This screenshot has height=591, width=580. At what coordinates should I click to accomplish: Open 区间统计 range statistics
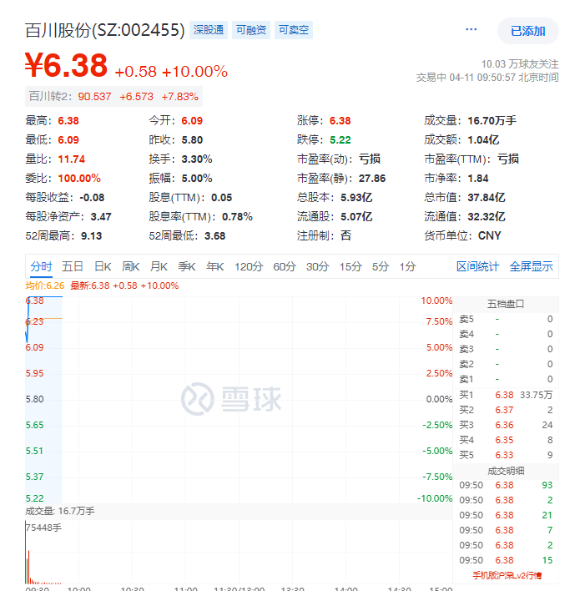point(477,267)
